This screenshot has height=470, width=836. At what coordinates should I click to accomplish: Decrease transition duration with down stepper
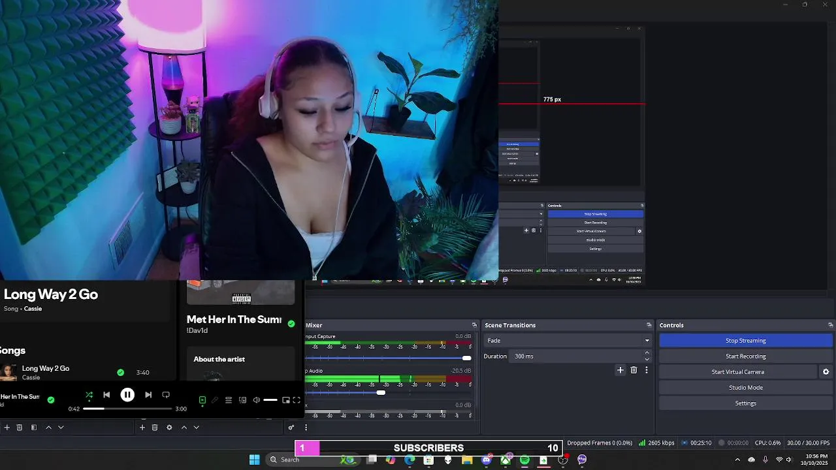click(647, 359)
